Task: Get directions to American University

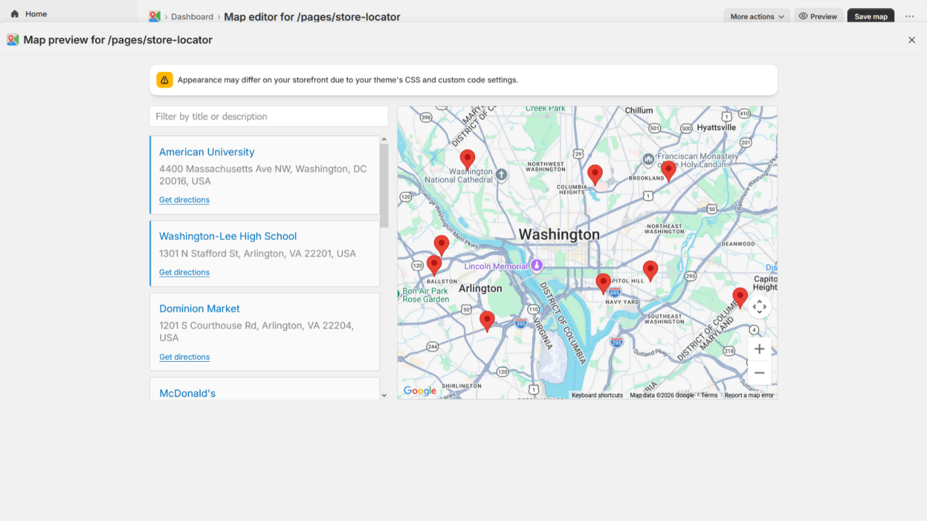Action: coord(184,200)
